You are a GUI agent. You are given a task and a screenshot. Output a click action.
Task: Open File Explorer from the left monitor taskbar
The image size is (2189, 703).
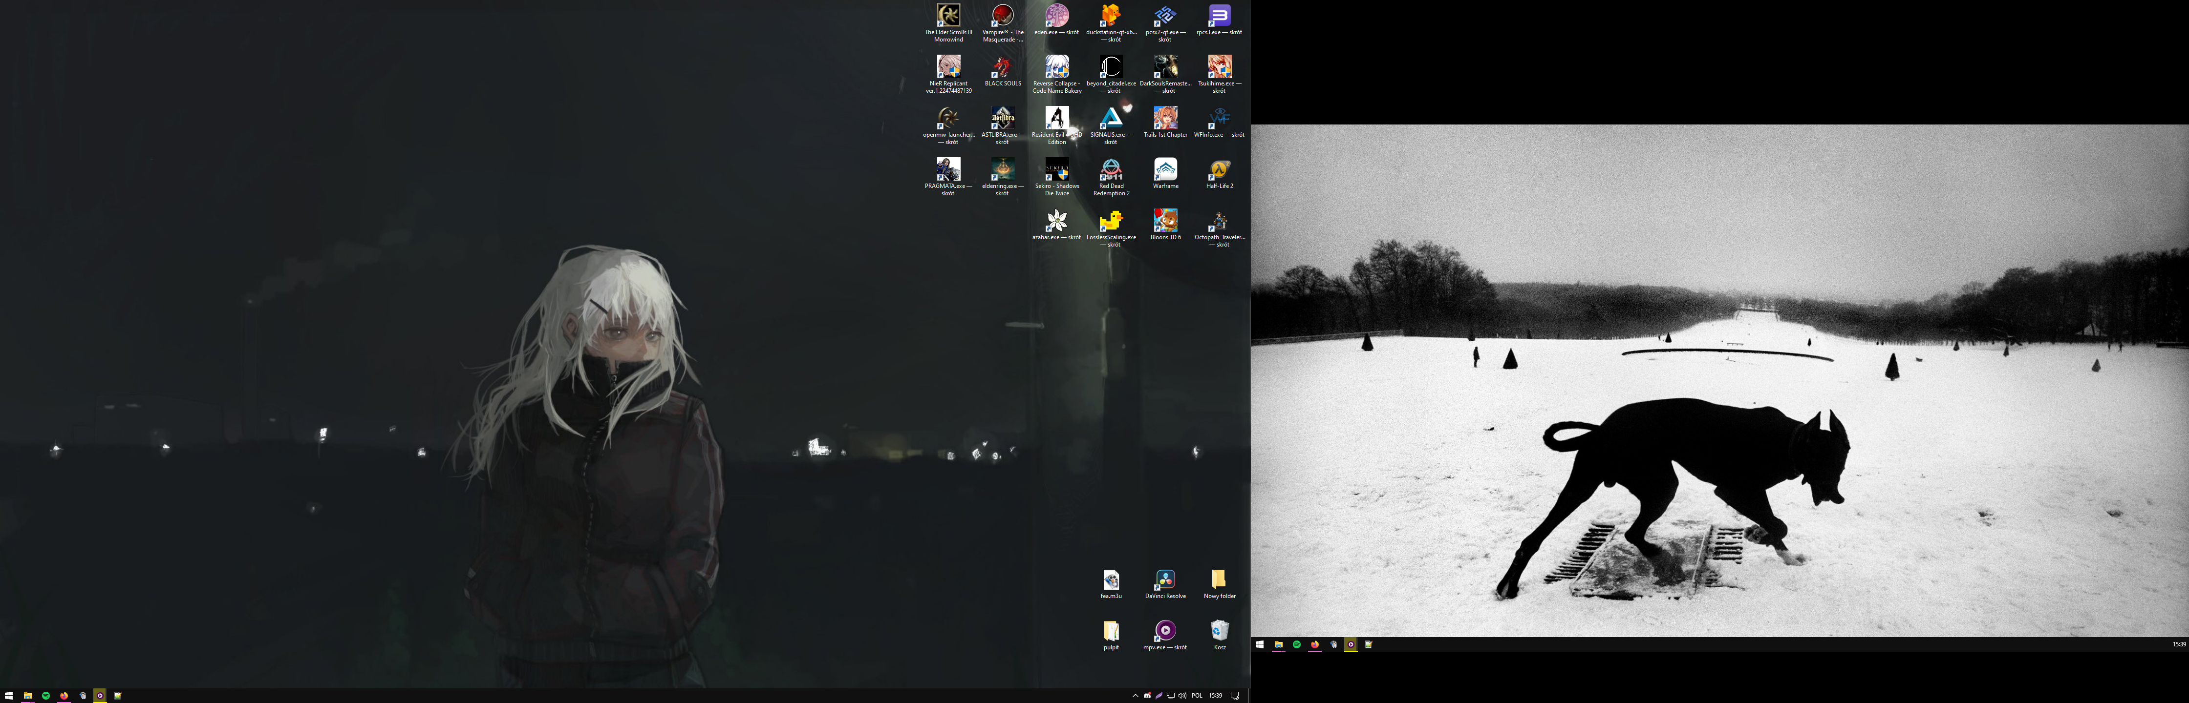tap(28, 695)
